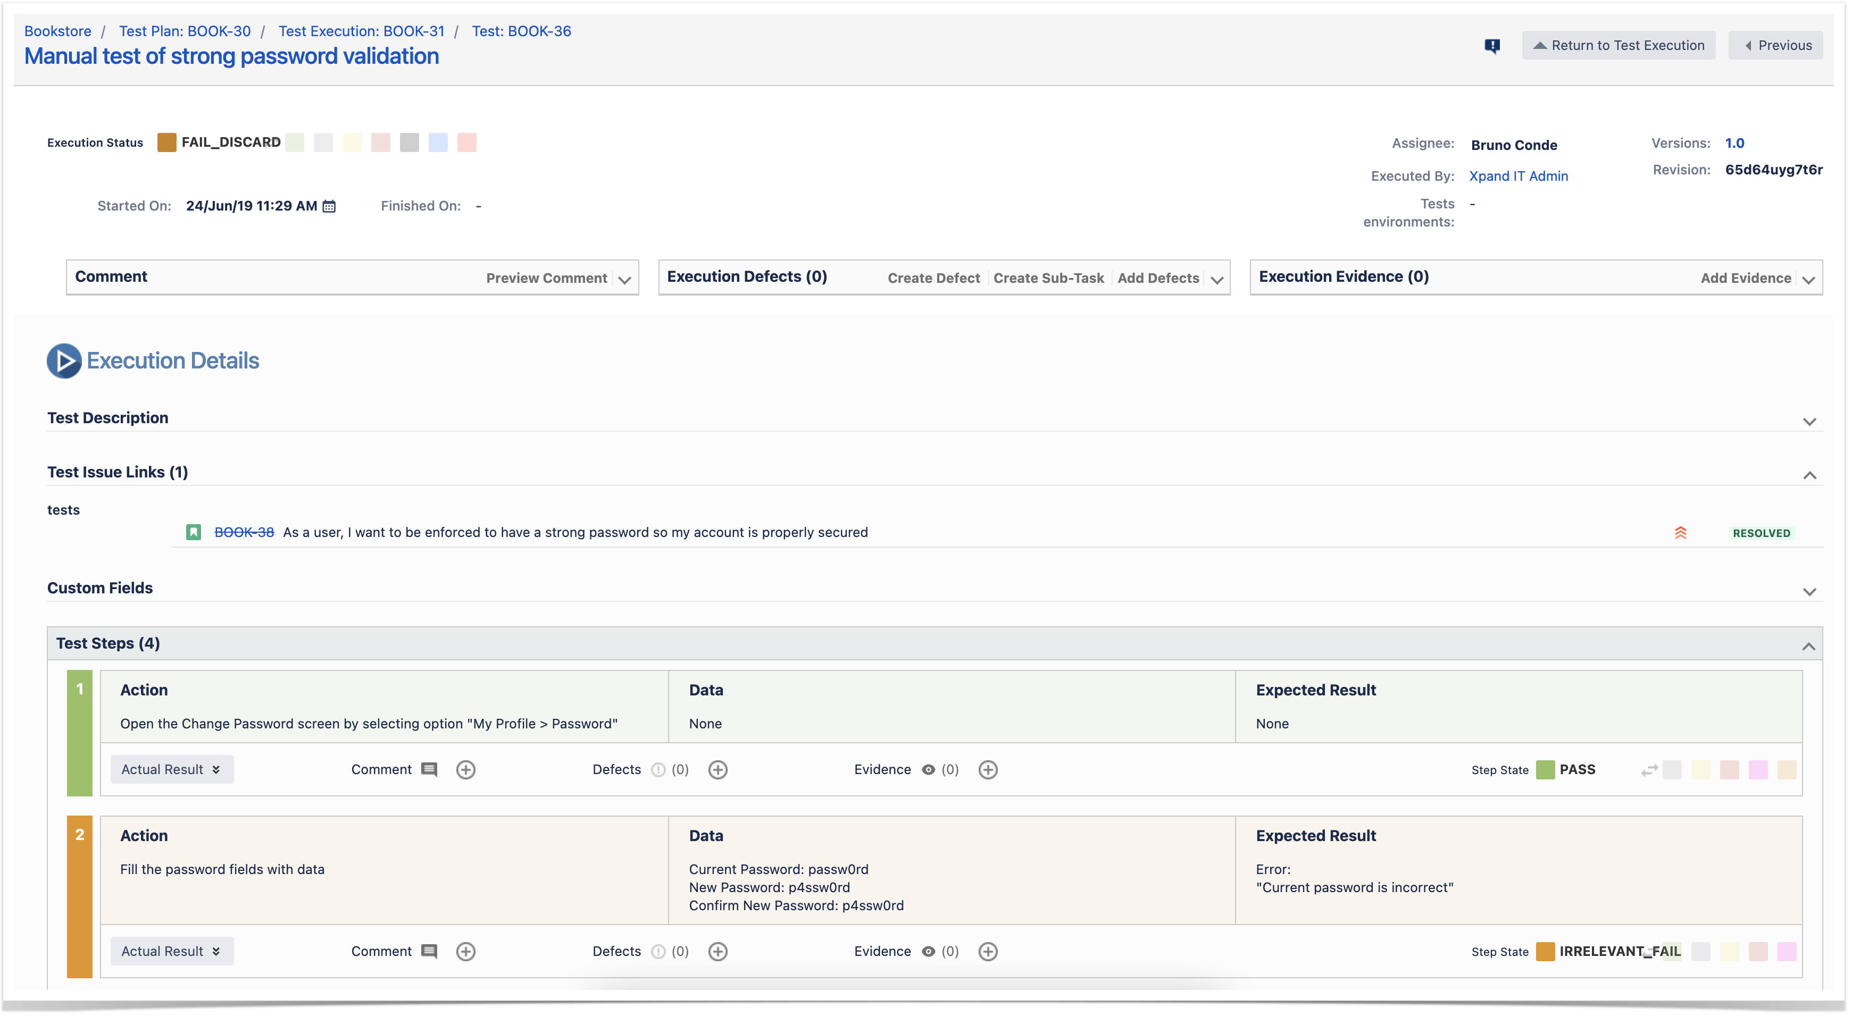Image resolution: width=1852 pixels, height=1016 pixels.
Task: Open the step 2 comment bubble icon
Action: point(429,951)
